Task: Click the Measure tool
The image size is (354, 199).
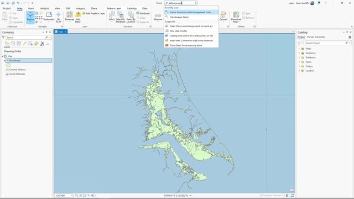Action: (158, 17)
